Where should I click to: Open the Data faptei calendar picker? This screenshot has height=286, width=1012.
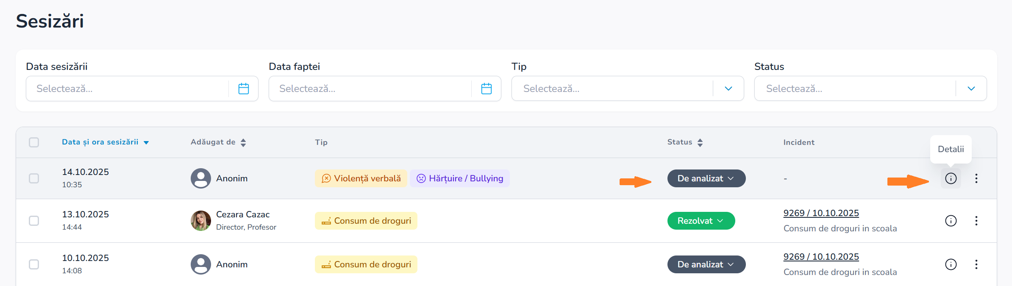(x=487, y=89)
